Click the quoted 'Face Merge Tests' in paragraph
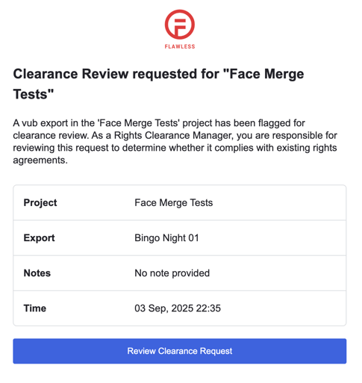 pyautogui.click(x=139, y=123)
